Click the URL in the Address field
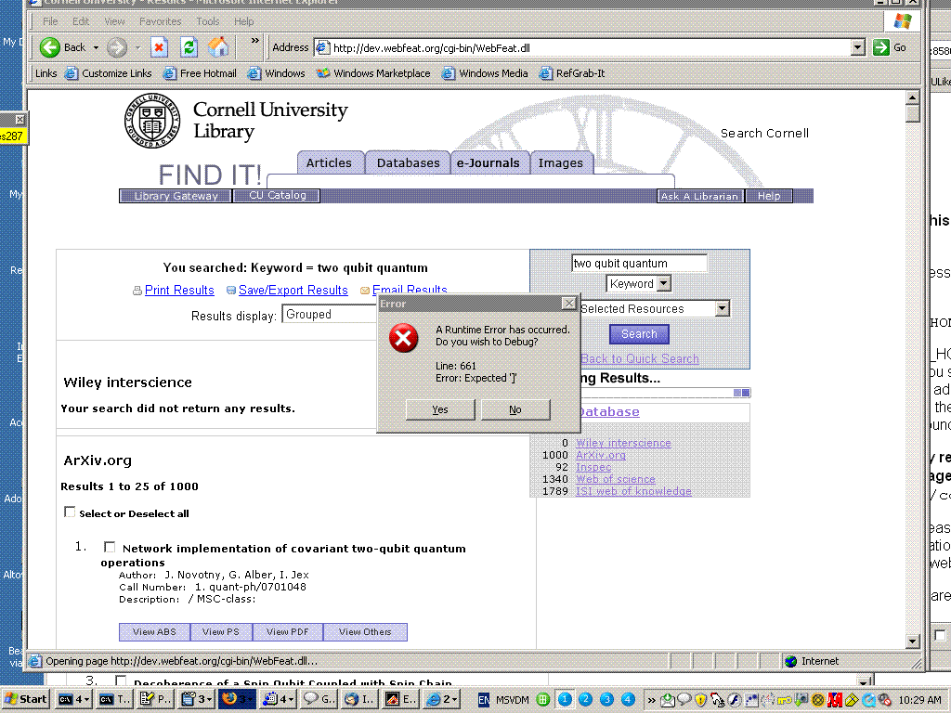The height and width of the screenshot is (713, 951). pos(431,48)
